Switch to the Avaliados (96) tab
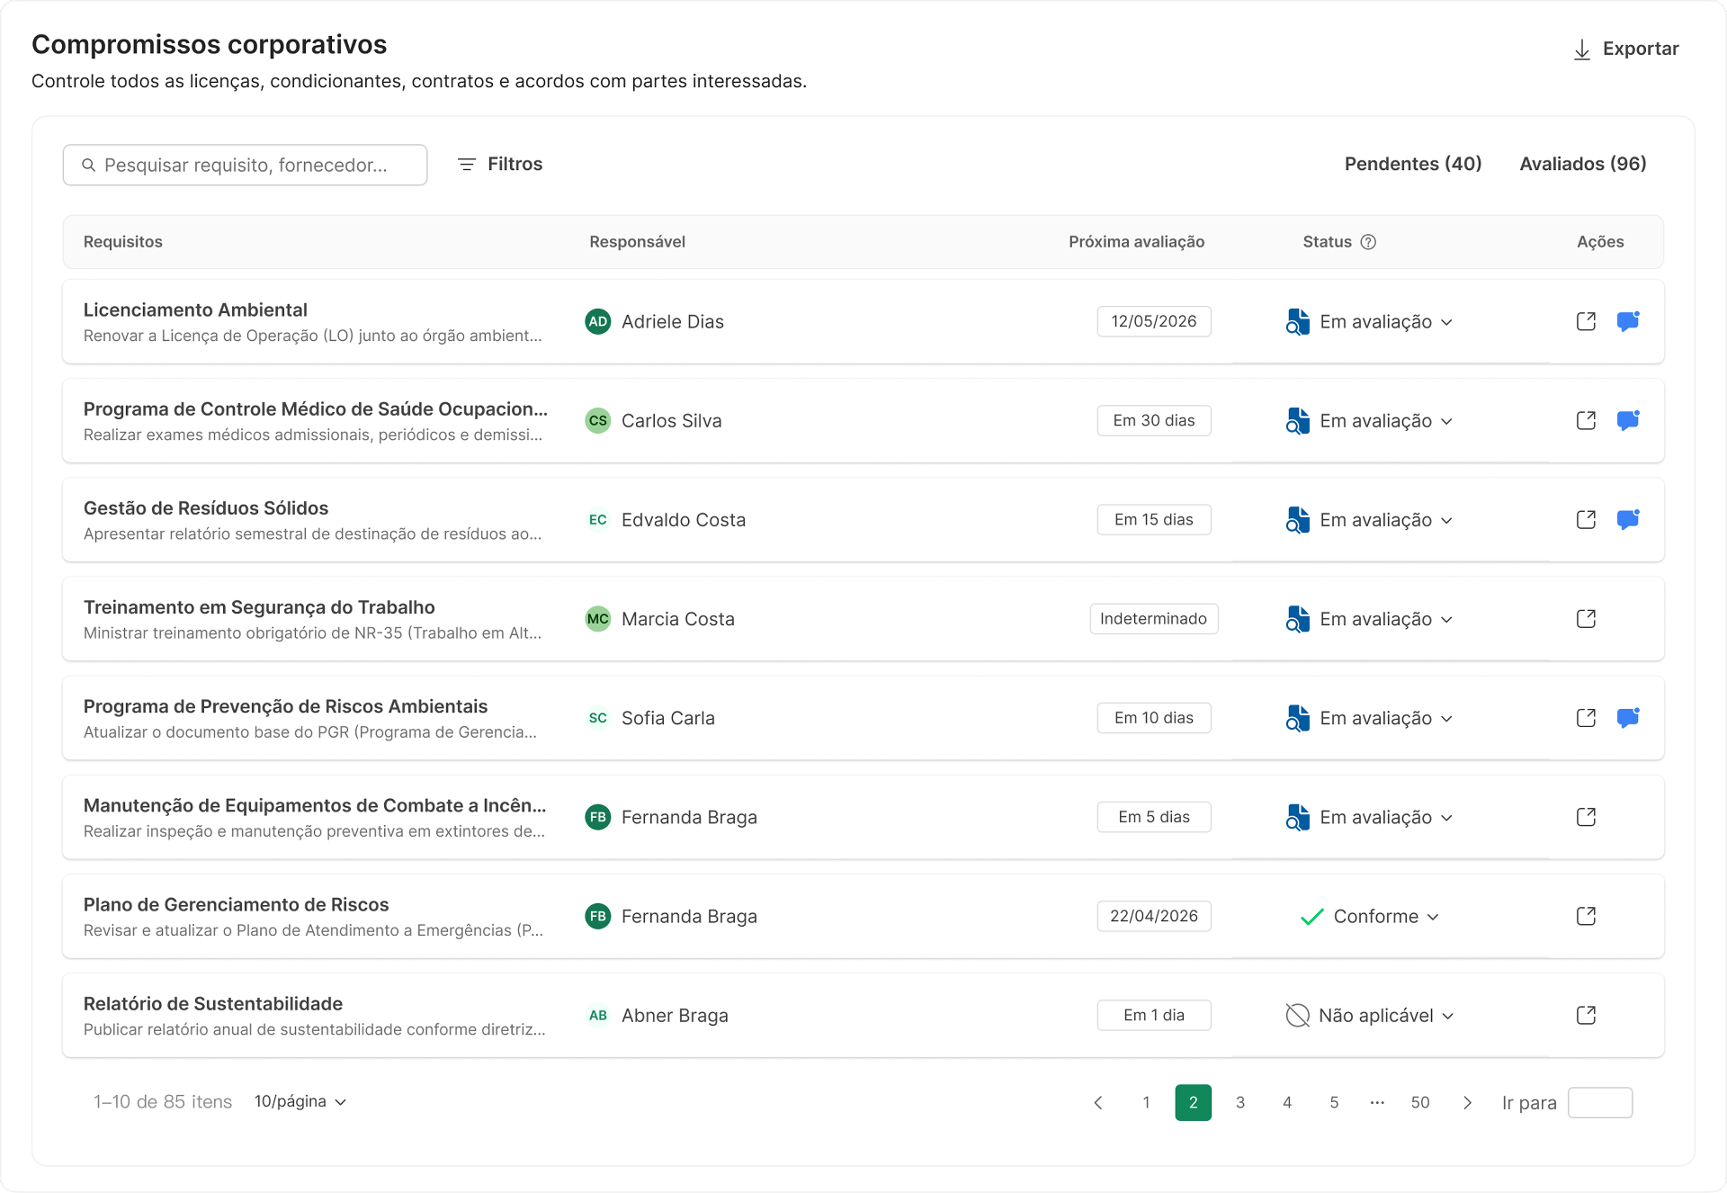1727x1193 pixels. pyautogui.click(x=1582, y=164)
